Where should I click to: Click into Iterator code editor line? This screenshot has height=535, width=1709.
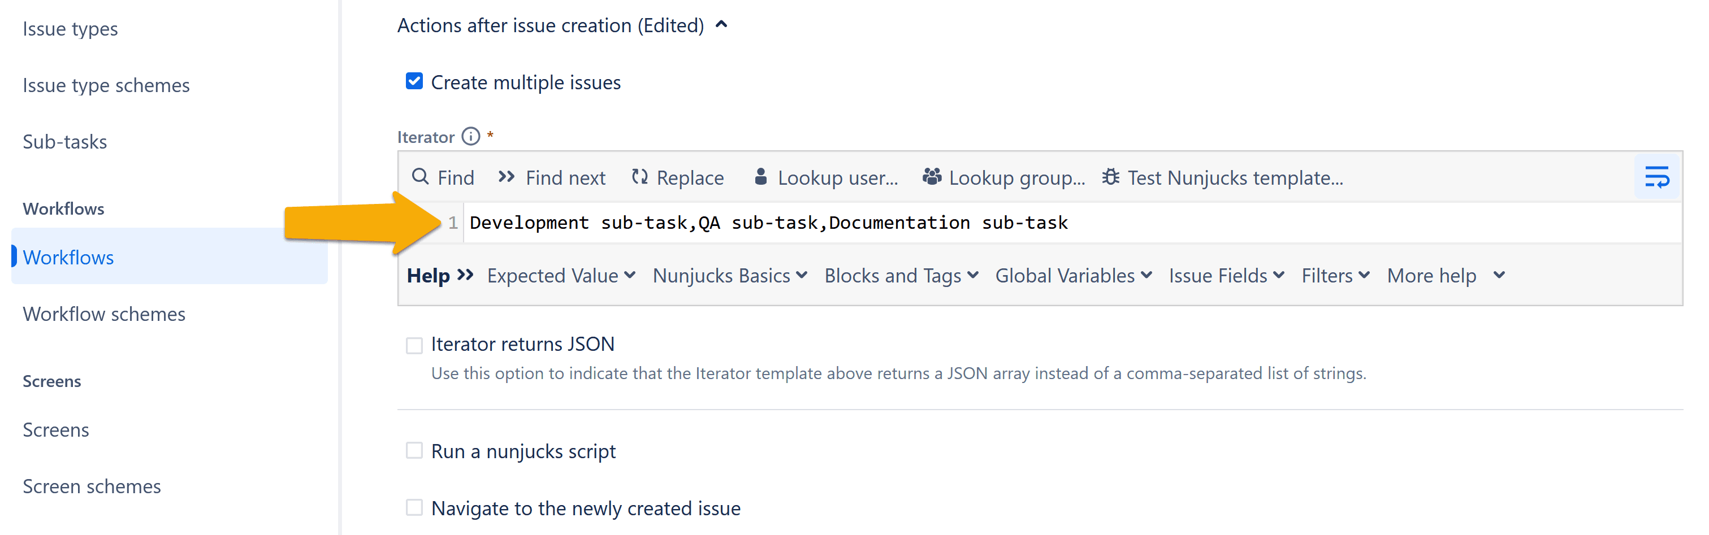click(x=1073, y=222)
